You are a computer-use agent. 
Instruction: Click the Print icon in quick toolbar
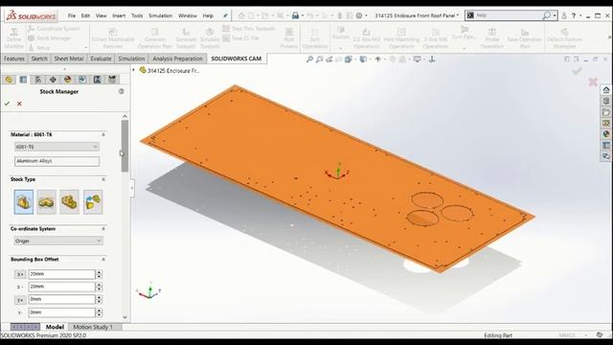click(x=296, y=15)
